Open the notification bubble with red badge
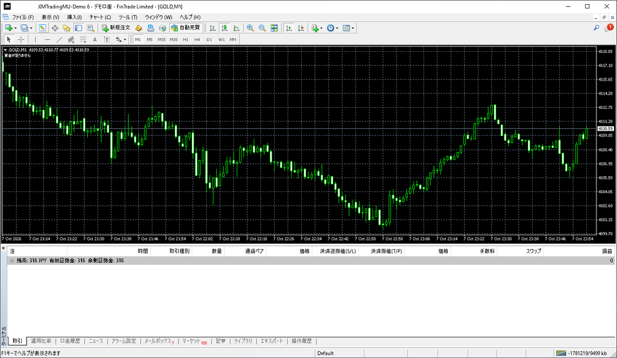 click(609, 28)
